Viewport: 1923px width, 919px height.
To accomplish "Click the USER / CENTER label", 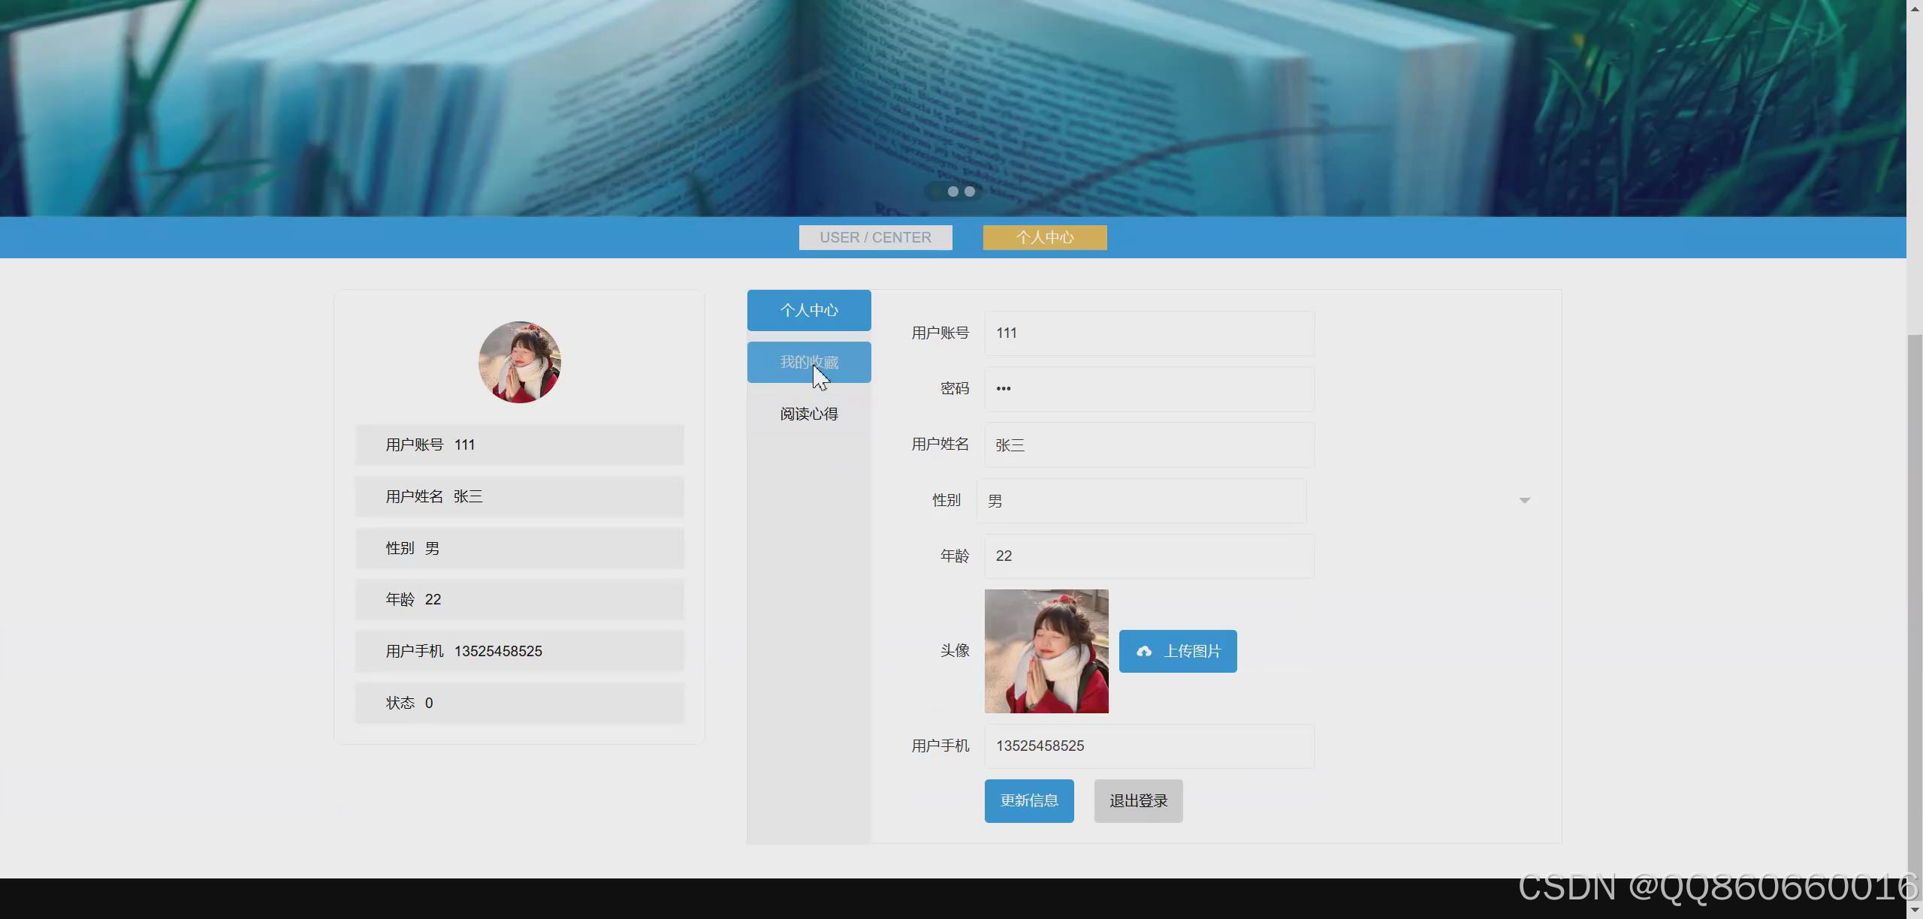I will click(876, 237).
